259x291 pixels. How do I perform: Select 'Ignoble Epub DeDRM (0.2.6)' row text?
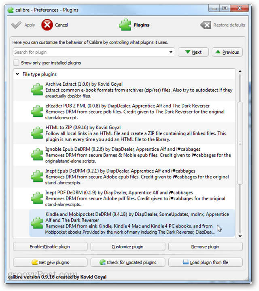pos(123,149)
